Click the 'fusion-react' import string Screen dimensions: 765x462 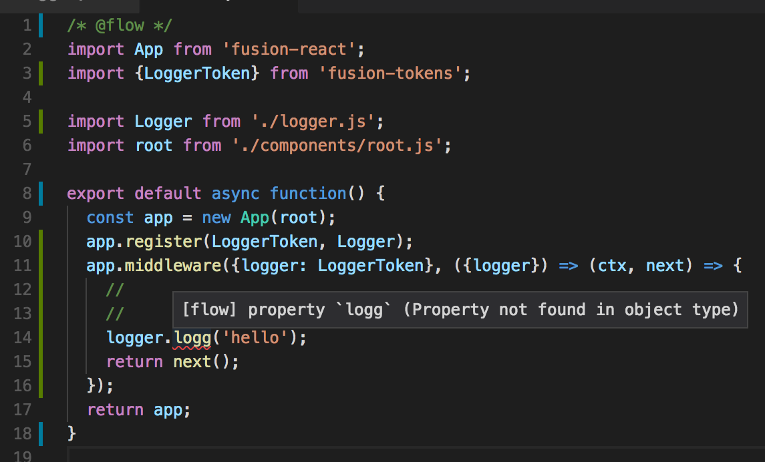(289, 49)
